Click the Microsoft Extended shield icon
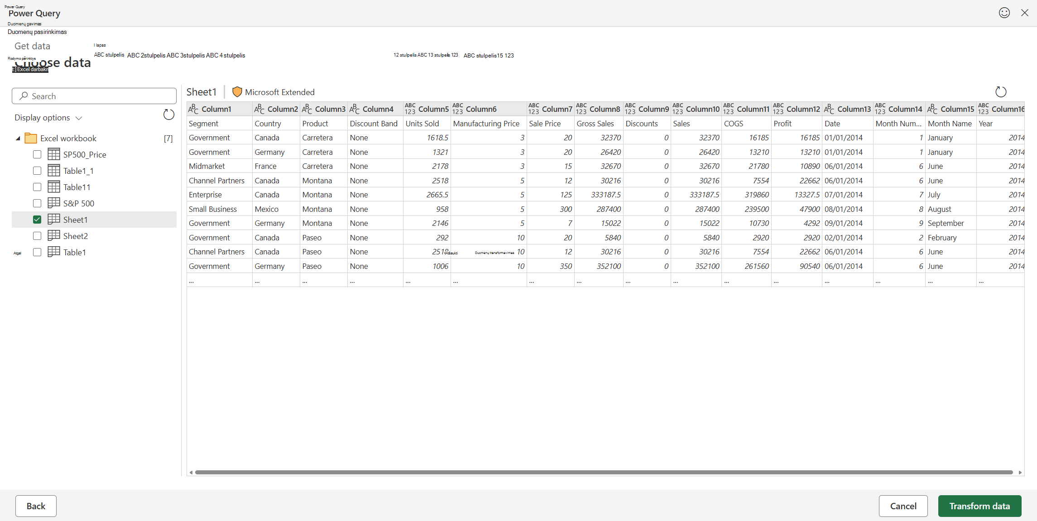Screen dimensions: 1037x521 point(237,92)
